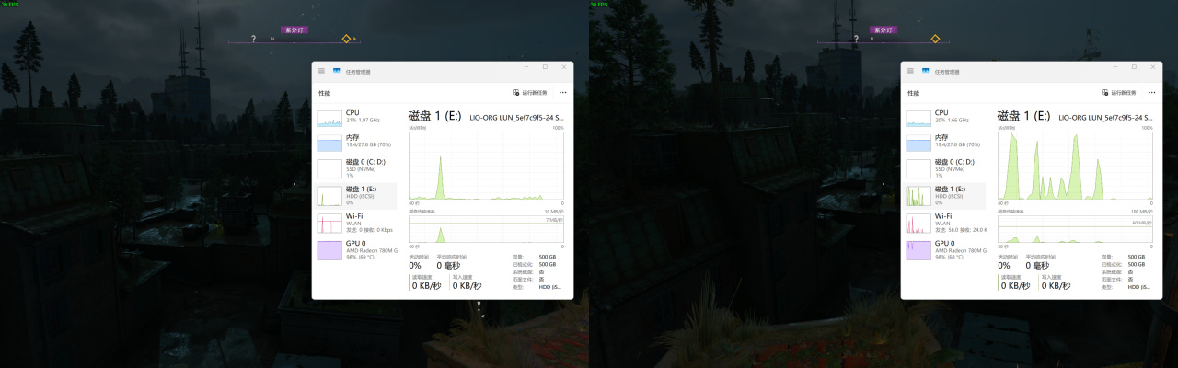Click yellow diamond compass marker in right game
The width and height of the screenshot is (1178, 368).
coord(935,39)
